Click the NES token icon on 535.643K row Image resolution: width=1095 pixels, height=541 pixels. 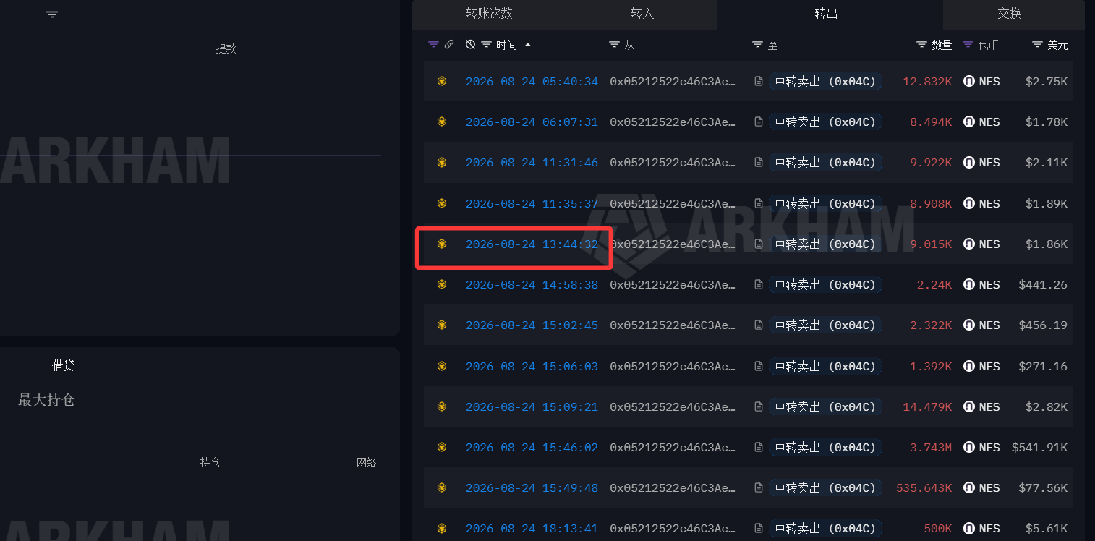click(969, 488)
